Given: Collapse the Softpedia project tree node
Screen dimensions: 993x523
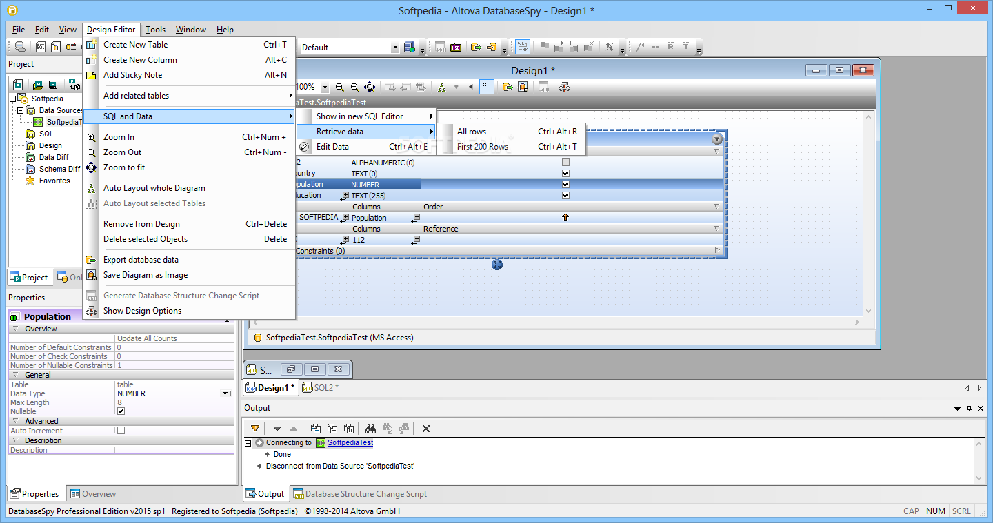Looking at the screenshot, I should click(12, 99).
